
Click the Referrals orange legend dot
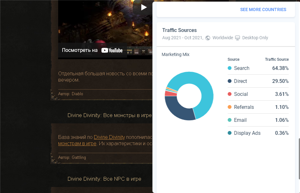(x=230, y=107)
